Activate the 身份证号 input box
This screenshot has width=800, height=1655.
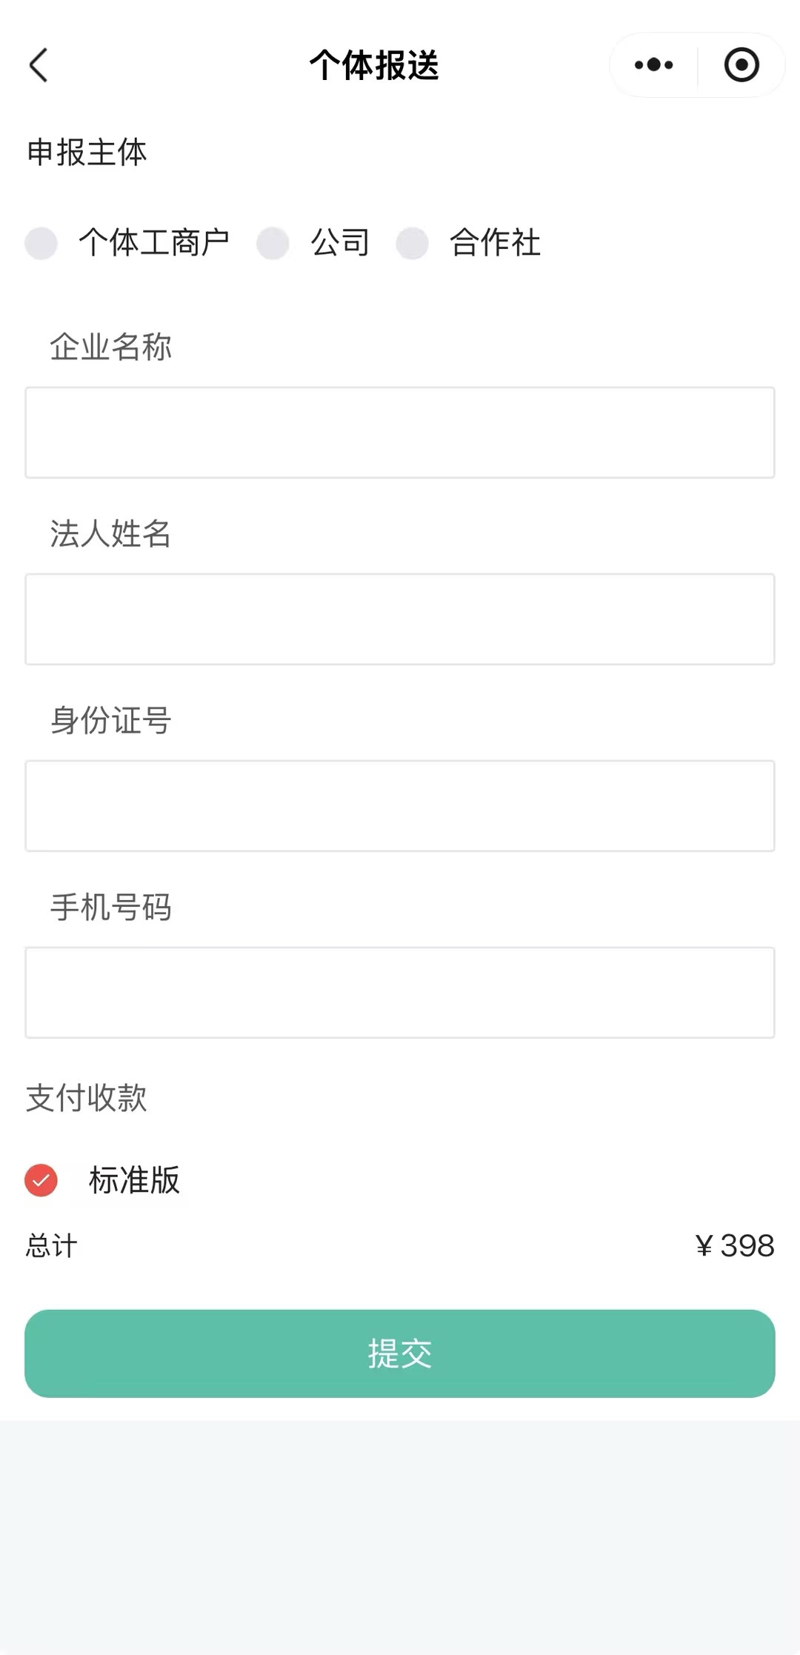(x=400, y=806)
